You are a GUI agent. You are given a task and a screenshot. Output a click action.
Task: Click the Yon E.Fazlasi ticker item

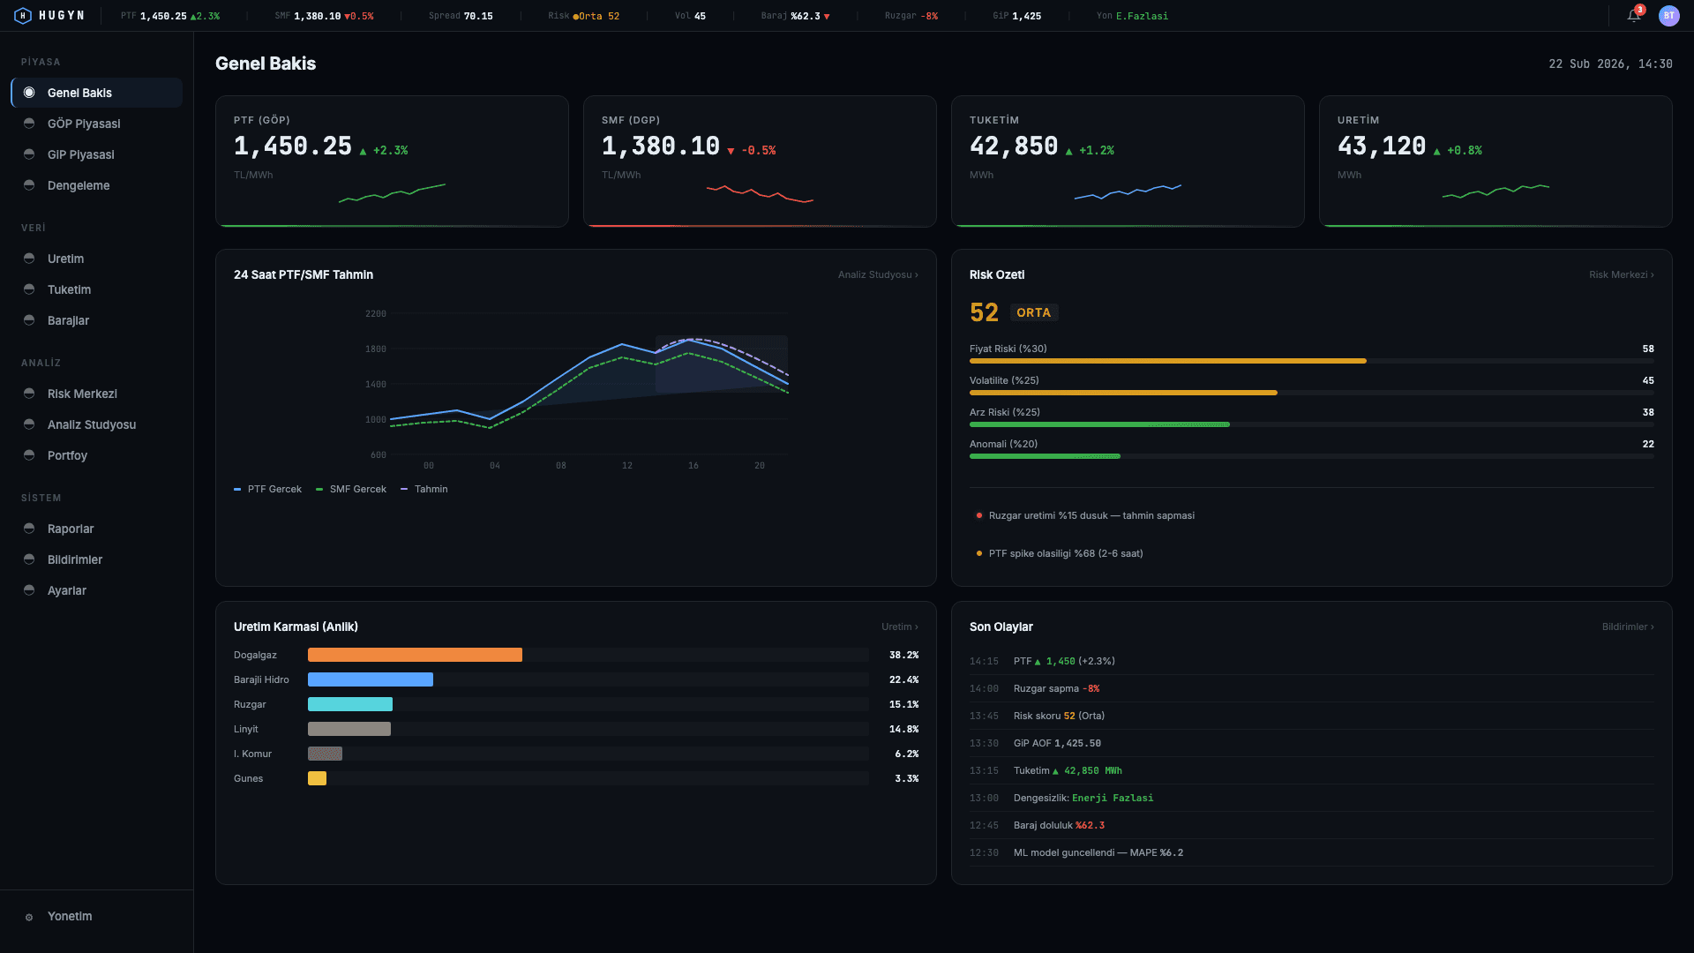1132,16
